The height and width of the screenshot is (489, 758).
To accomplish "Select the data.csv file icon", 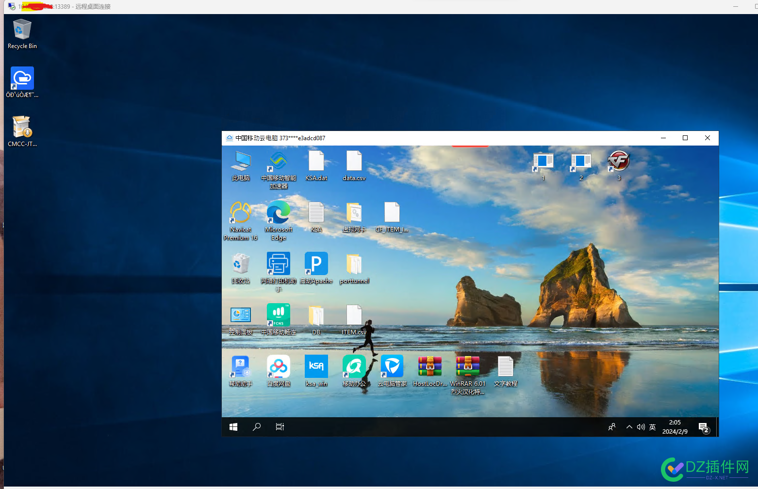I will [x=354, y=162].
